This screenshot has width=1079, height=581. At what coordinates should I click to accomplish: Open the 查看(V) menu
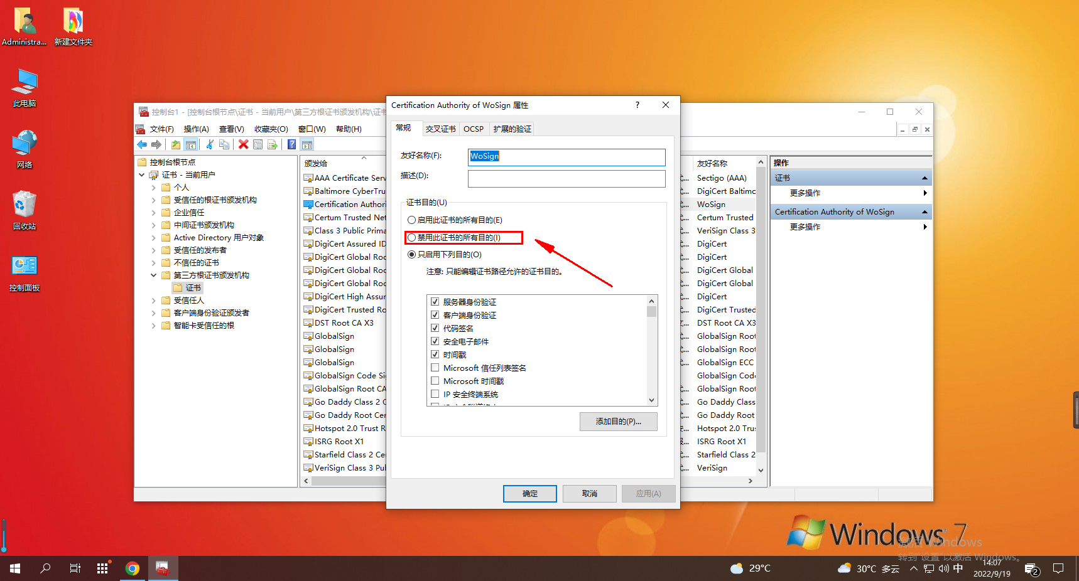231,129
